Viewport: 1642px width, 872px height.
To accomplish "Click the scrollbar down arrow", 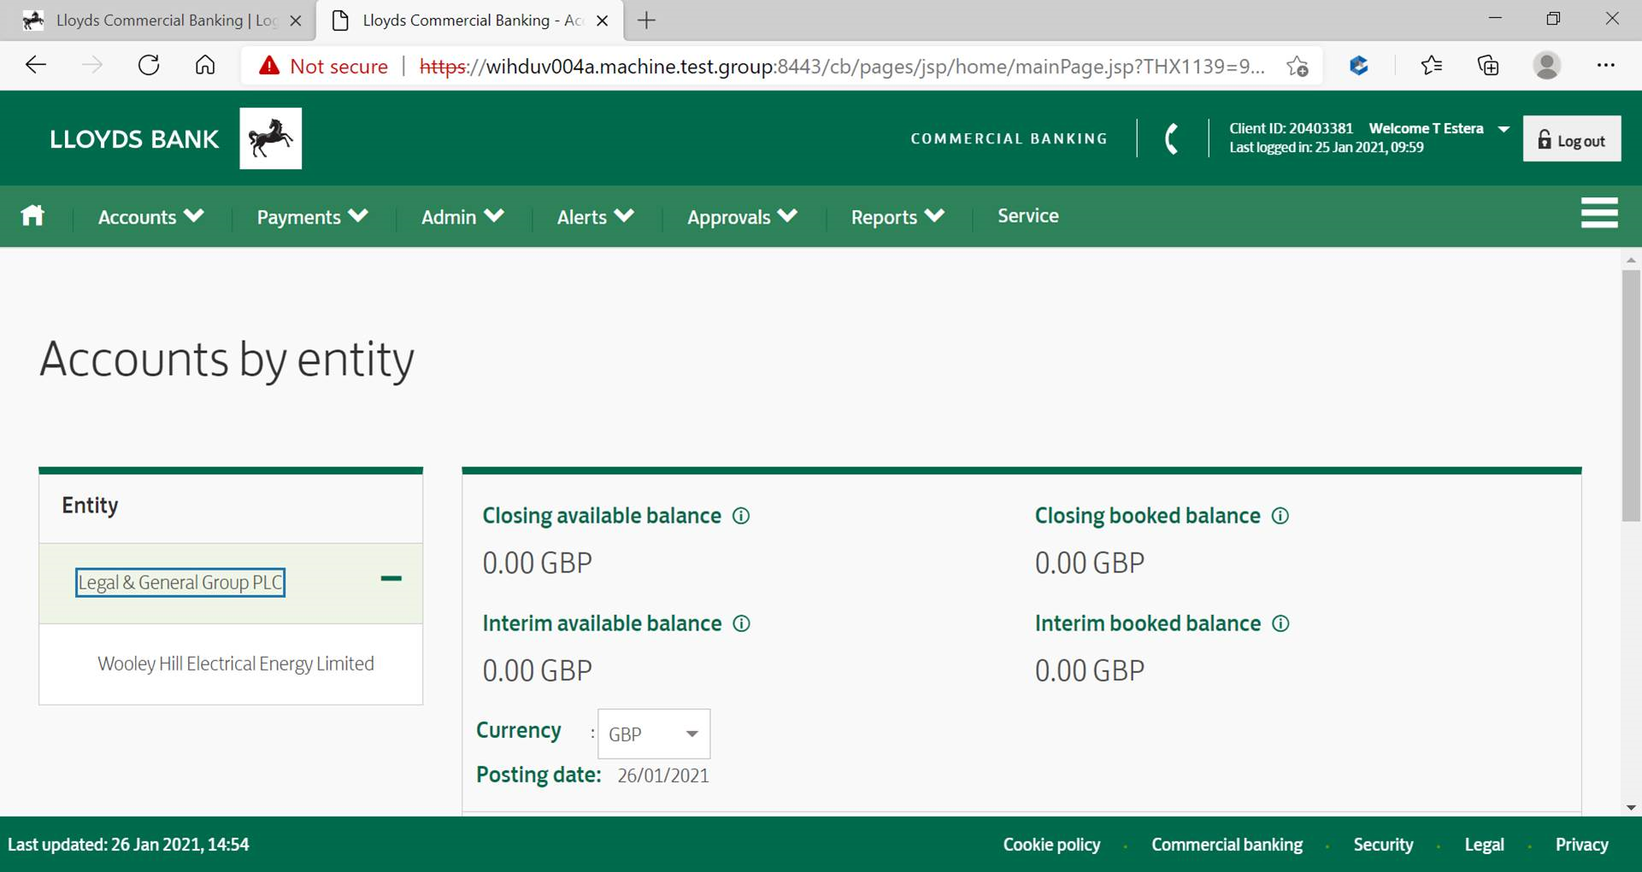I will pos(1631,807).
